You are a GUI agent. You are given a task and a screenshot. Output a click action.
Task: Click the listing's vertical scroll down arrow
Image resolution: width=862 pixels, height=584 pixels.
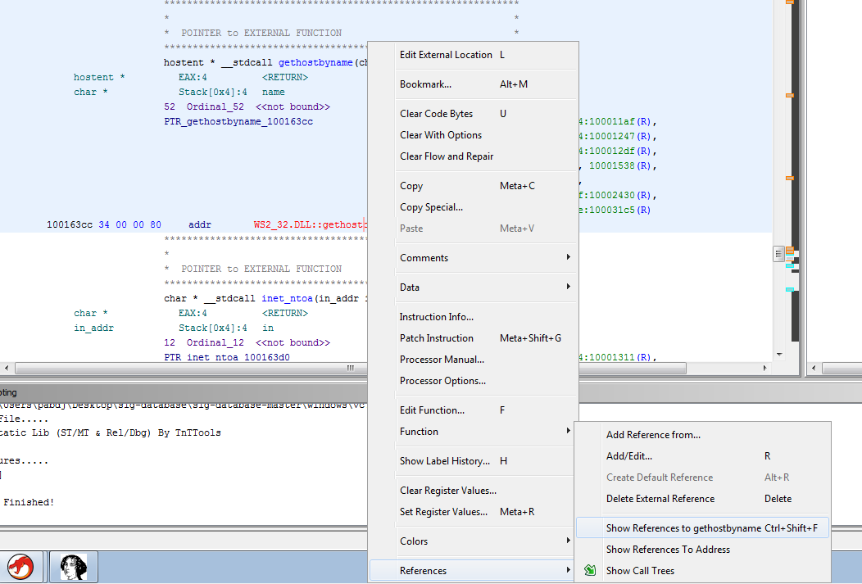click(778, 354)
